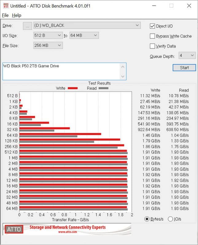Click the gray Read legend swatch

[103, 88]
